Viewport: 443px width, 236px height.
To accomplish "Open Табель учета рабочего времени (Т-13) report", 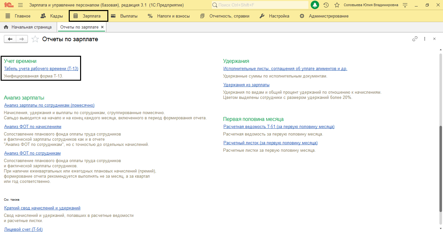I will (x=41, y=69).
